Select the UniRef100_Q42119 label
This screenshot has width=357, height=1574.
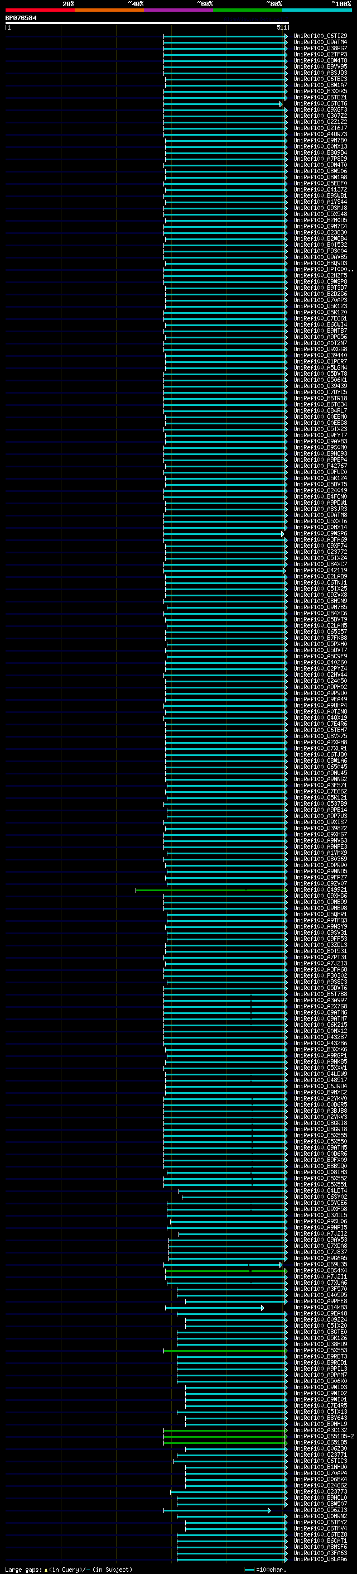[320, 570]
